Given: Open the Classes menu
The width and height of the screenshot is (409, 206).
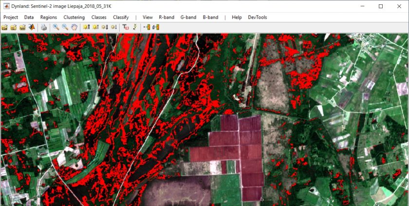Looking at the screenshot, I should point(99,17).
